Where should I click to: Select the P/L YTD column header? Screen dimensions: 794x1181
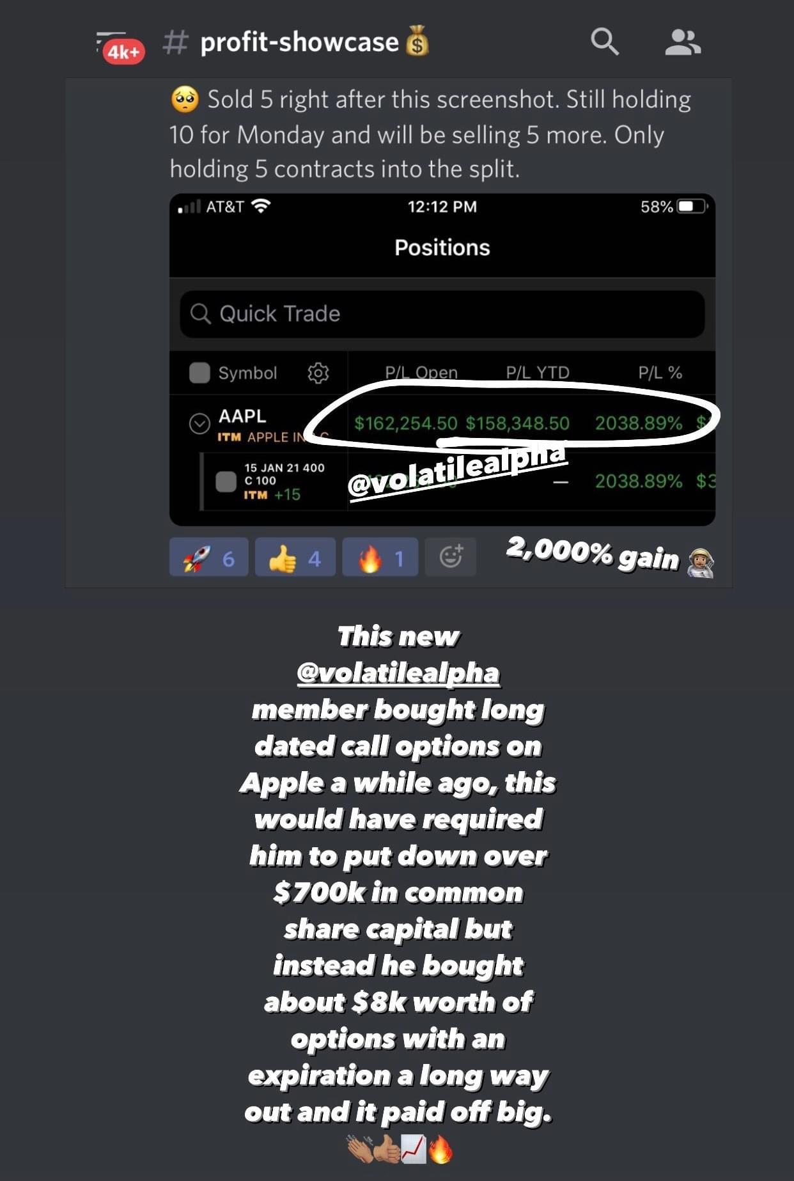tap(538, 372)
